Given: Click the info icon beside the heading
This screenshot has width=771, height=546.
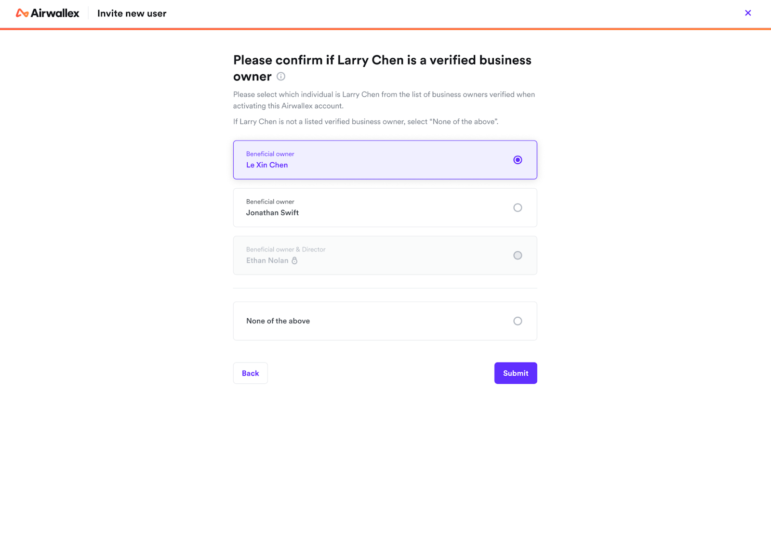Looking at the screenshot, I should click(x=281, y=77).
